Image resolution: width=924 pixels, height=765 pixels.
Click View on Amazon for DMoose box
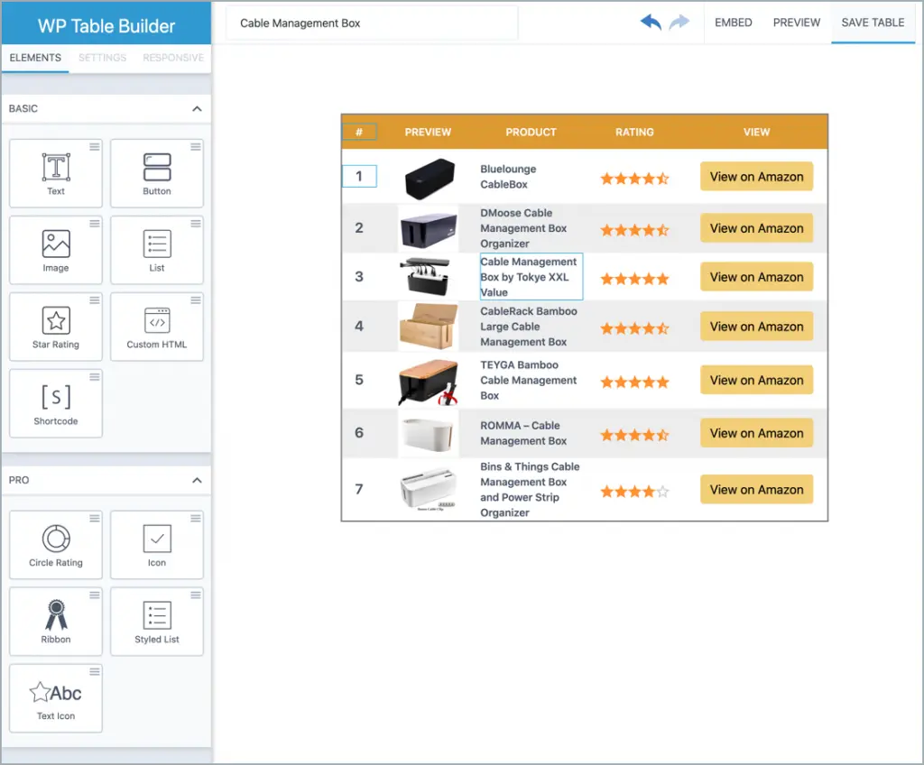757,228
